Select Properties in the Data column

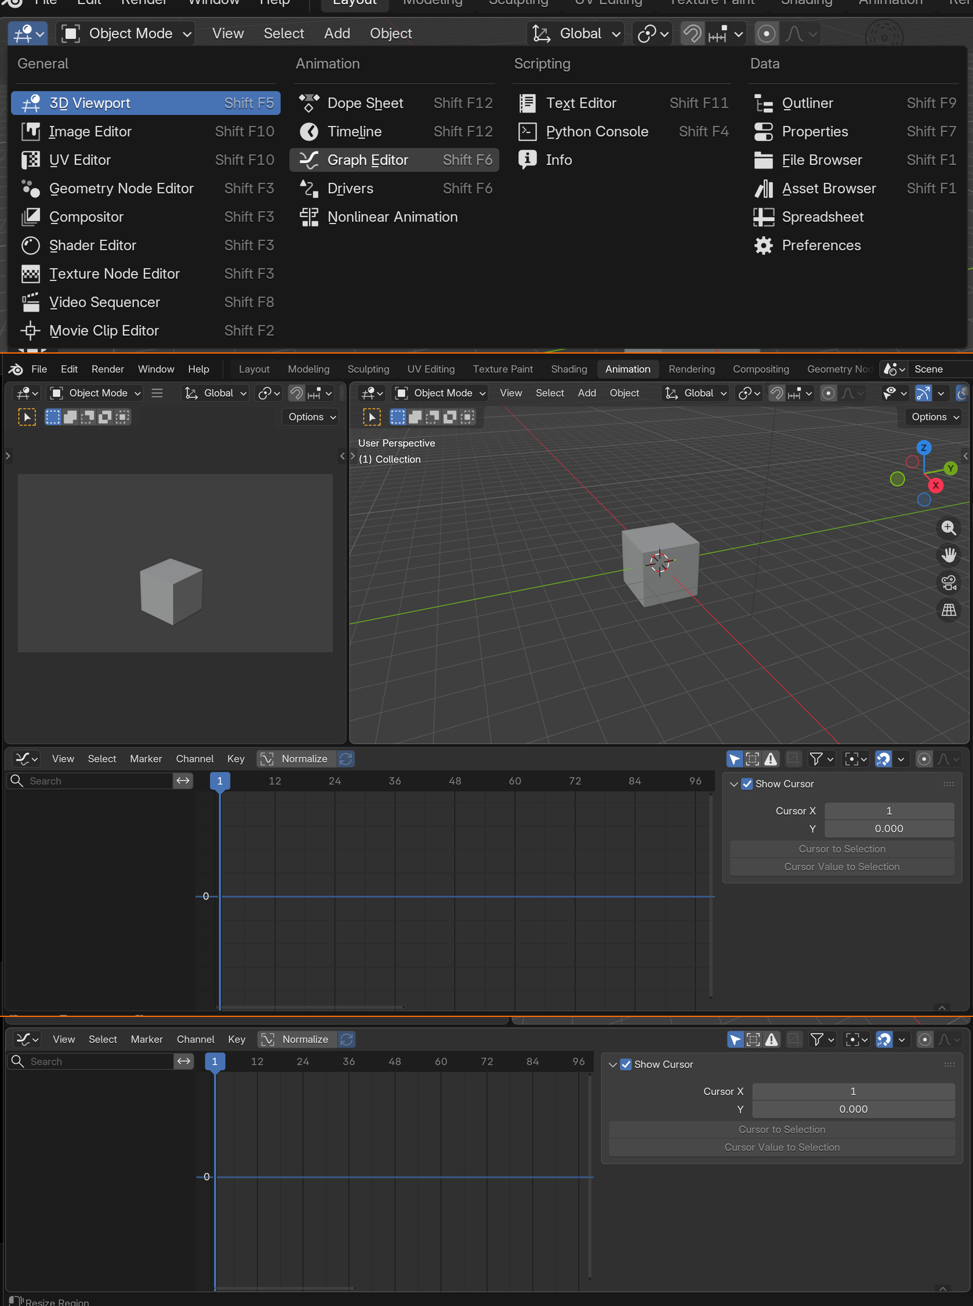point(854,131)
